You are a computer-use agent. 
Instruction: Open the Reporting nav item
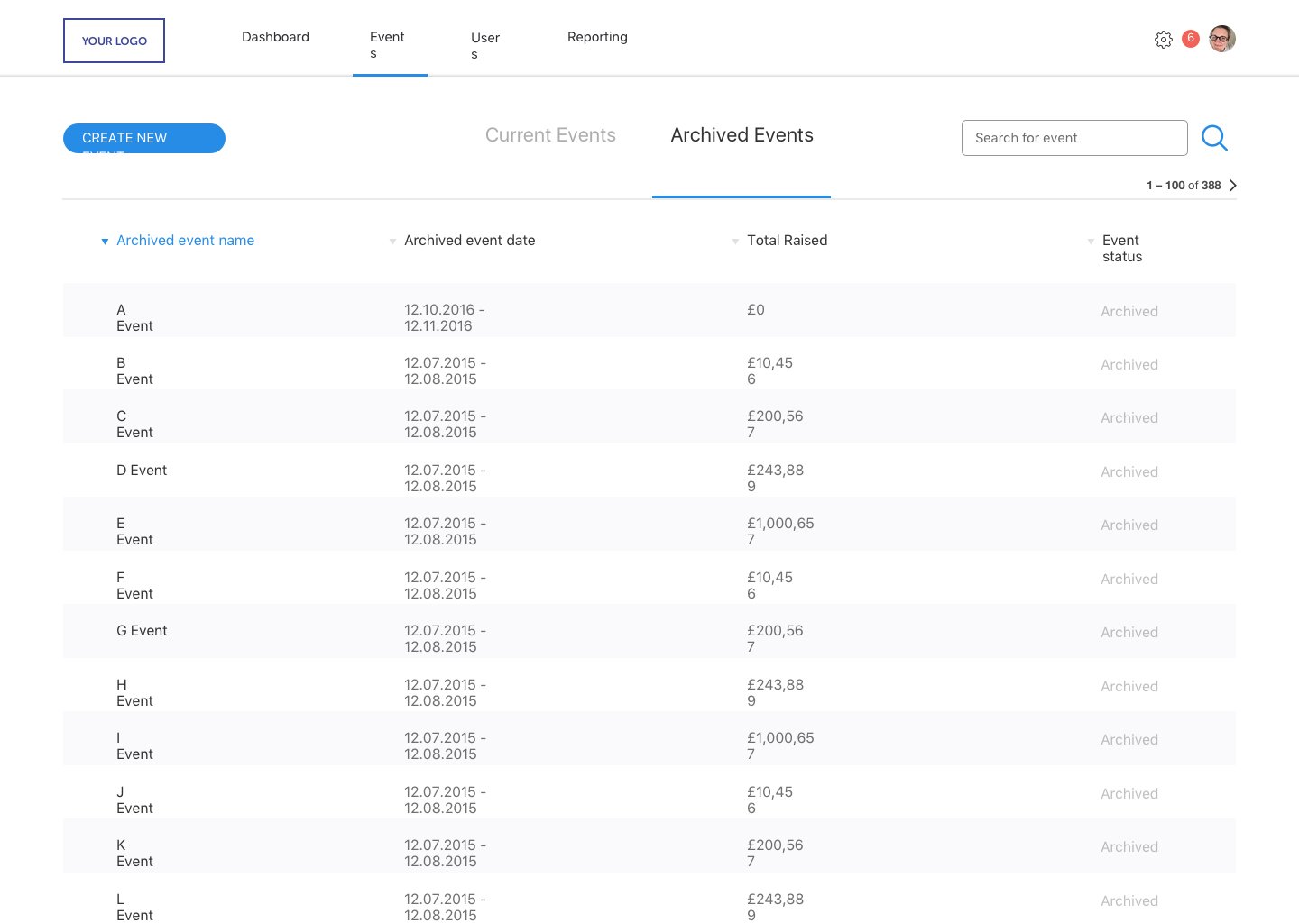click(x=597, y=37)
